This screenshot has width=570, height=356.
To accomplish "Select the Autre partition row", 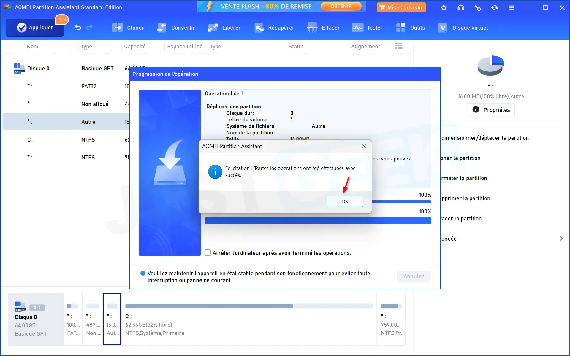I will (x=66, y=121).
